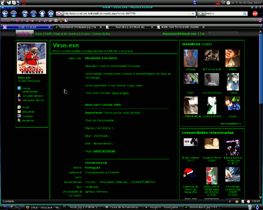The image size is (263, 210).
Task: Click the orkut search field in header
Action: pyautogui.click(x=223, y=34)
